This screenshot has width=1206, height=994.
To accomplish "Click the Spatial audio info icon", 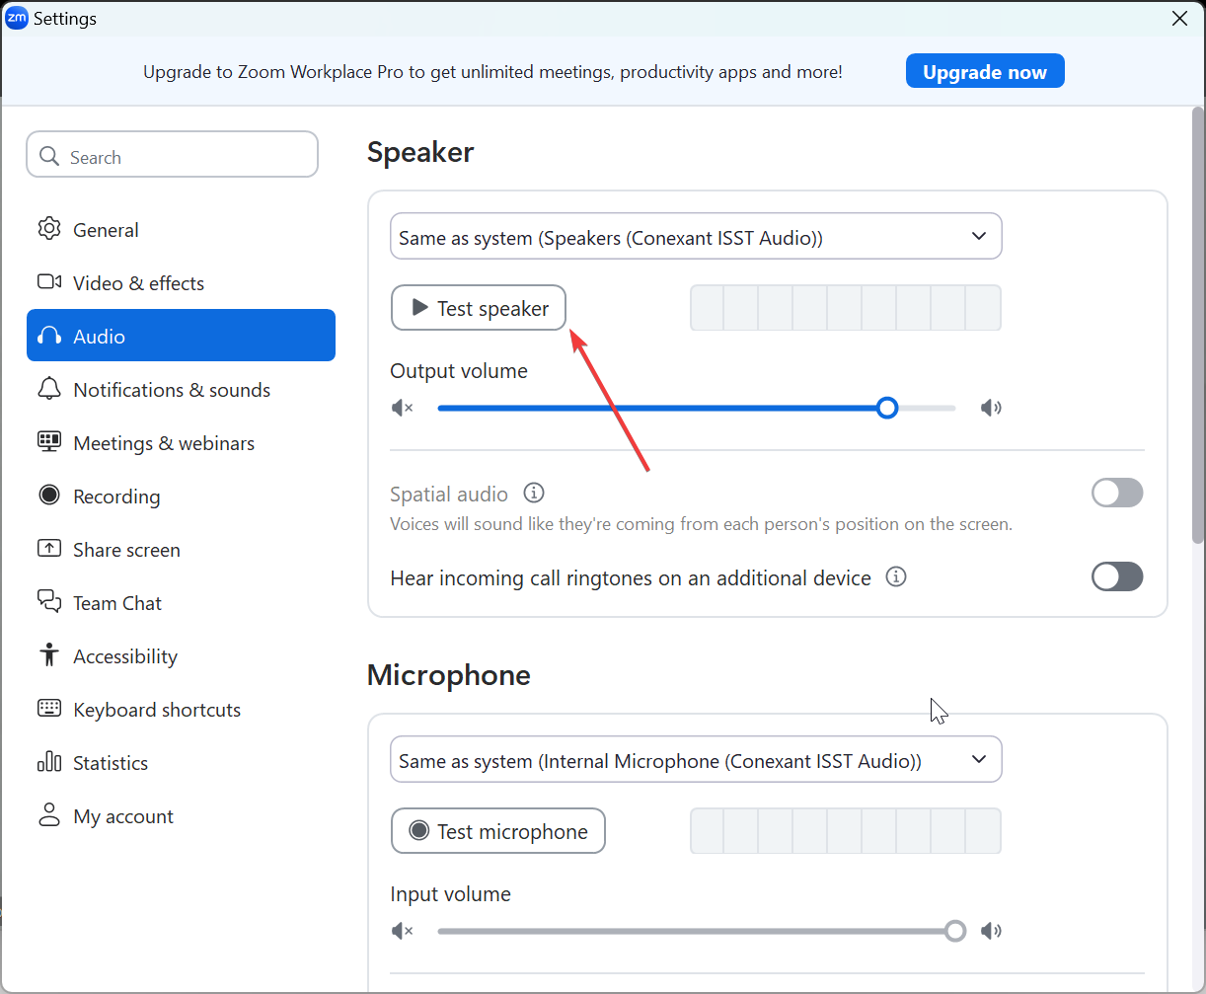I will pos(534,493).
